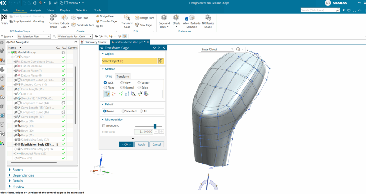This screenshot has width=366, height=194.
Task: Choose the All falloff radio option
Action: tap(142, 111)
